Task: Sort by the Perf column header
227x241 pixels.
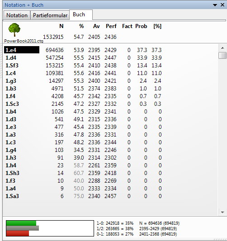Action: (x=111, y=26)
